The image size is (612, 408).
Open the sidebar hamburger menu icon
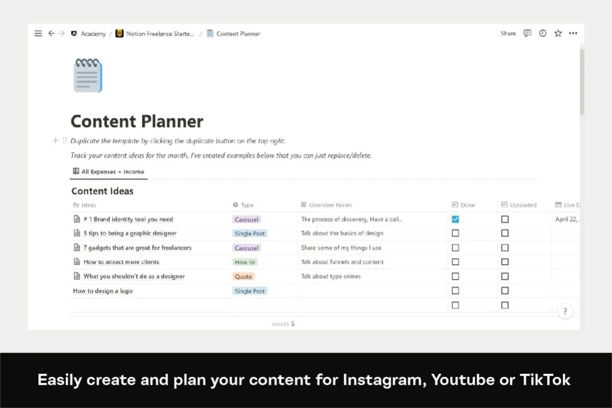(x=38, y=33)
